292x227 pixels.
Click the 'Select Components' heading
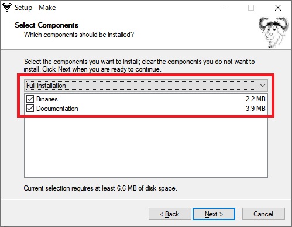click(47, 25)
